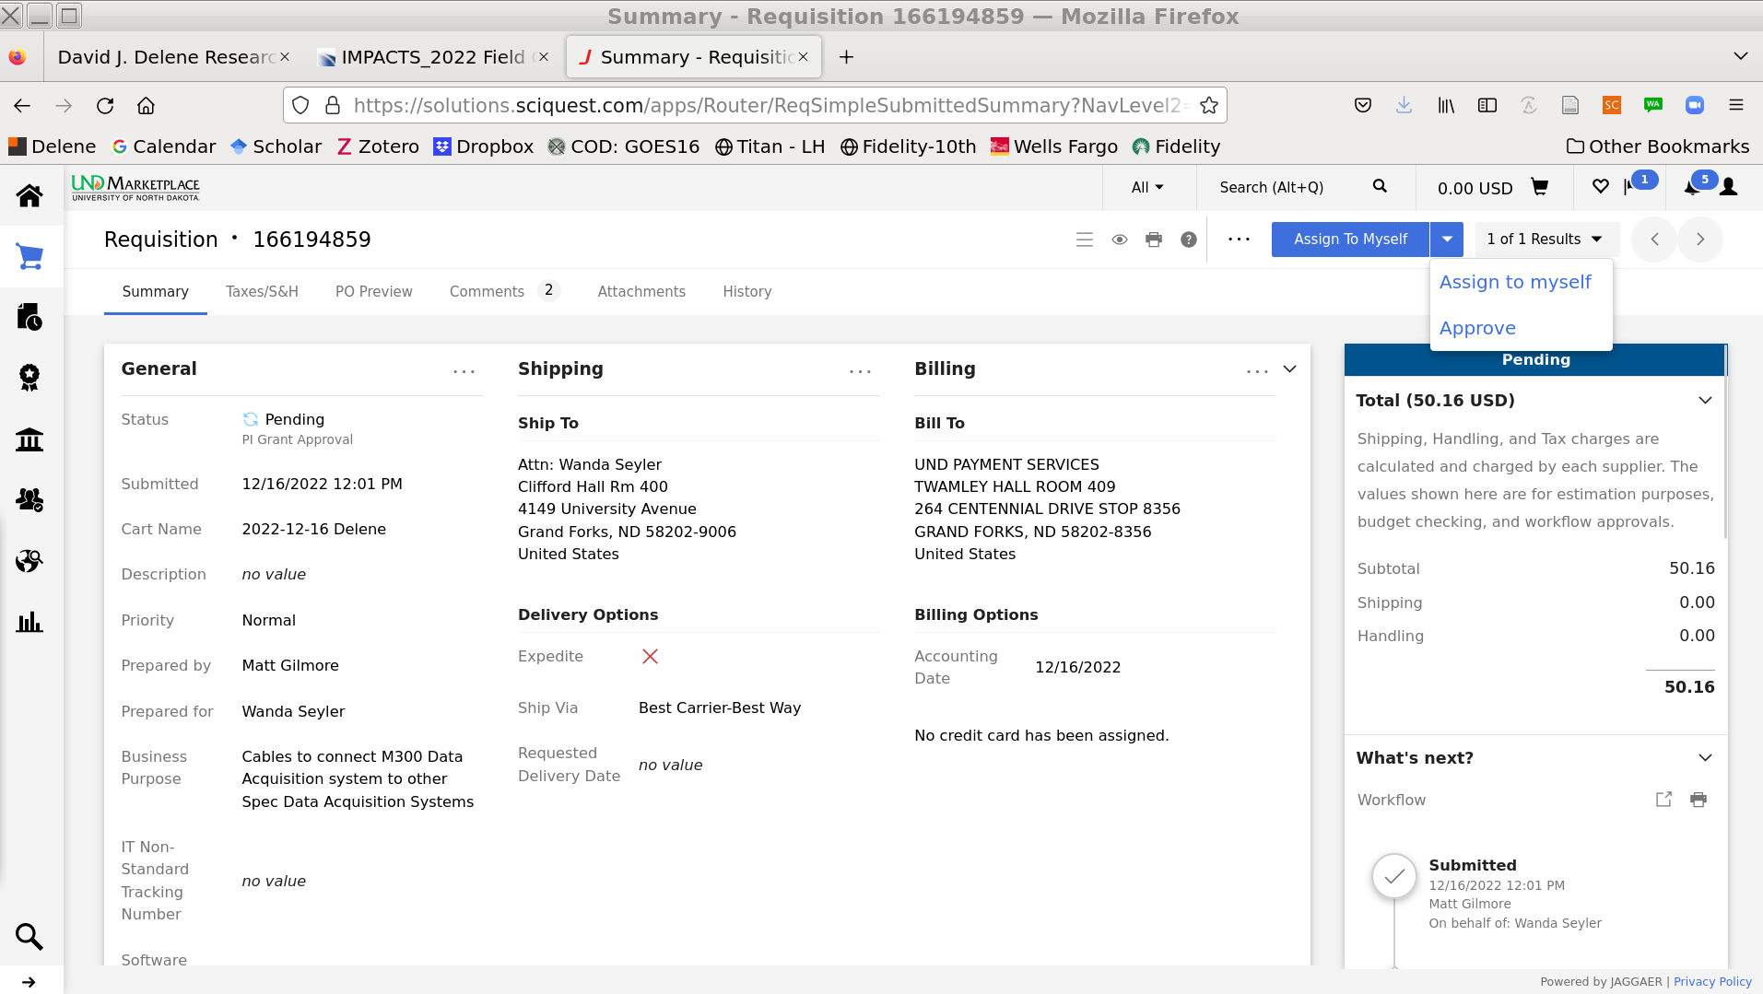Viewport: 1763px width, 994px height.
Task: Collapse the Total (50.16 USD) section
Action: click(x=1705, y=401)
